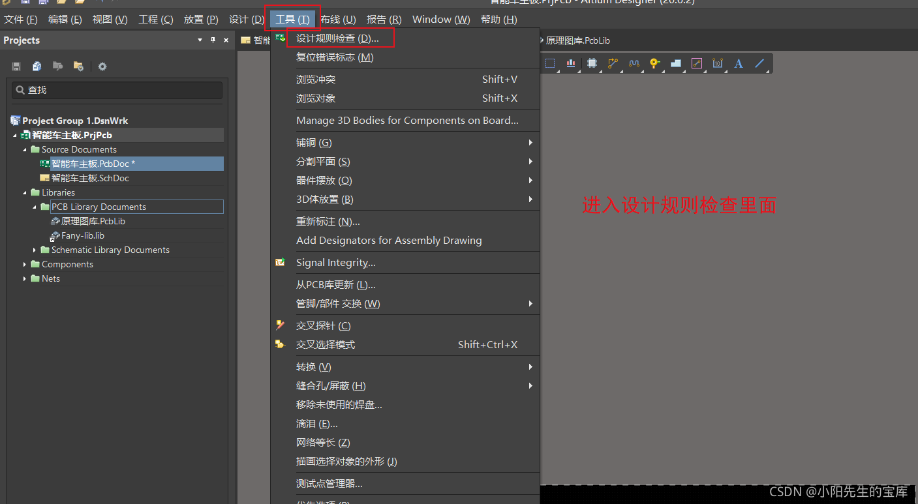The height and width of the screenshot is (504, 918).
Task: Open the Window (W) menu
Action: pyautogui.click(x=441, y=20)
